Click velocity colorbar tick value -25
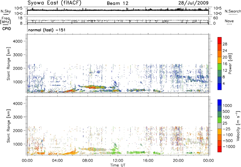The width and height of the screenshot is (241, 167). pyautogui.click(x=227, y=129)
